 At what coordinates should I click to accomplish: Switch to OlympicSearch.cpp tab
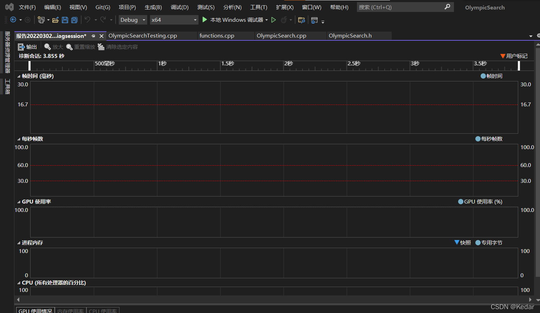point(291,36)
